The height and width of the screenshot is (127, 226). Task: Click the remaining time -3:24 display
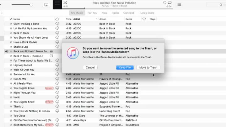[x=169, y=6]
